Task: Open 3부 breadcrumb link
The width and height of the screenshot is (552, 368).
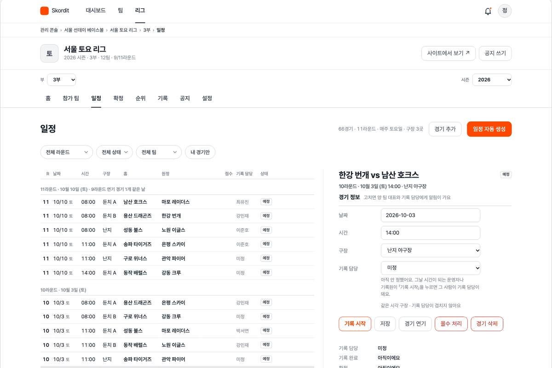Action: tap(147, 30)
